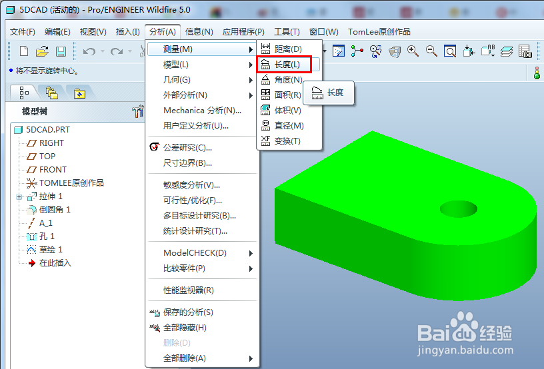Viewport: 544px width, 369px height.
Task: Open the 应用程序(P) menu
Action: [x=243, y=32]
